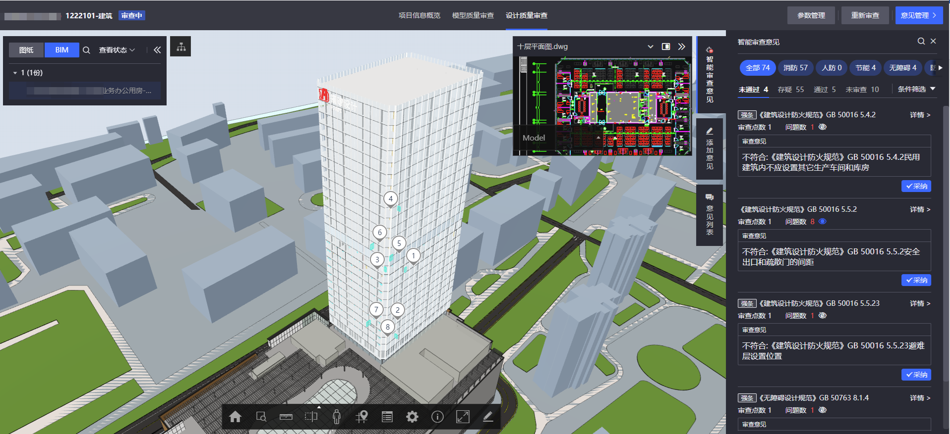
Task: Open the 十层平面图.dwg drawing selector chevron
Action: coord(650,47)
